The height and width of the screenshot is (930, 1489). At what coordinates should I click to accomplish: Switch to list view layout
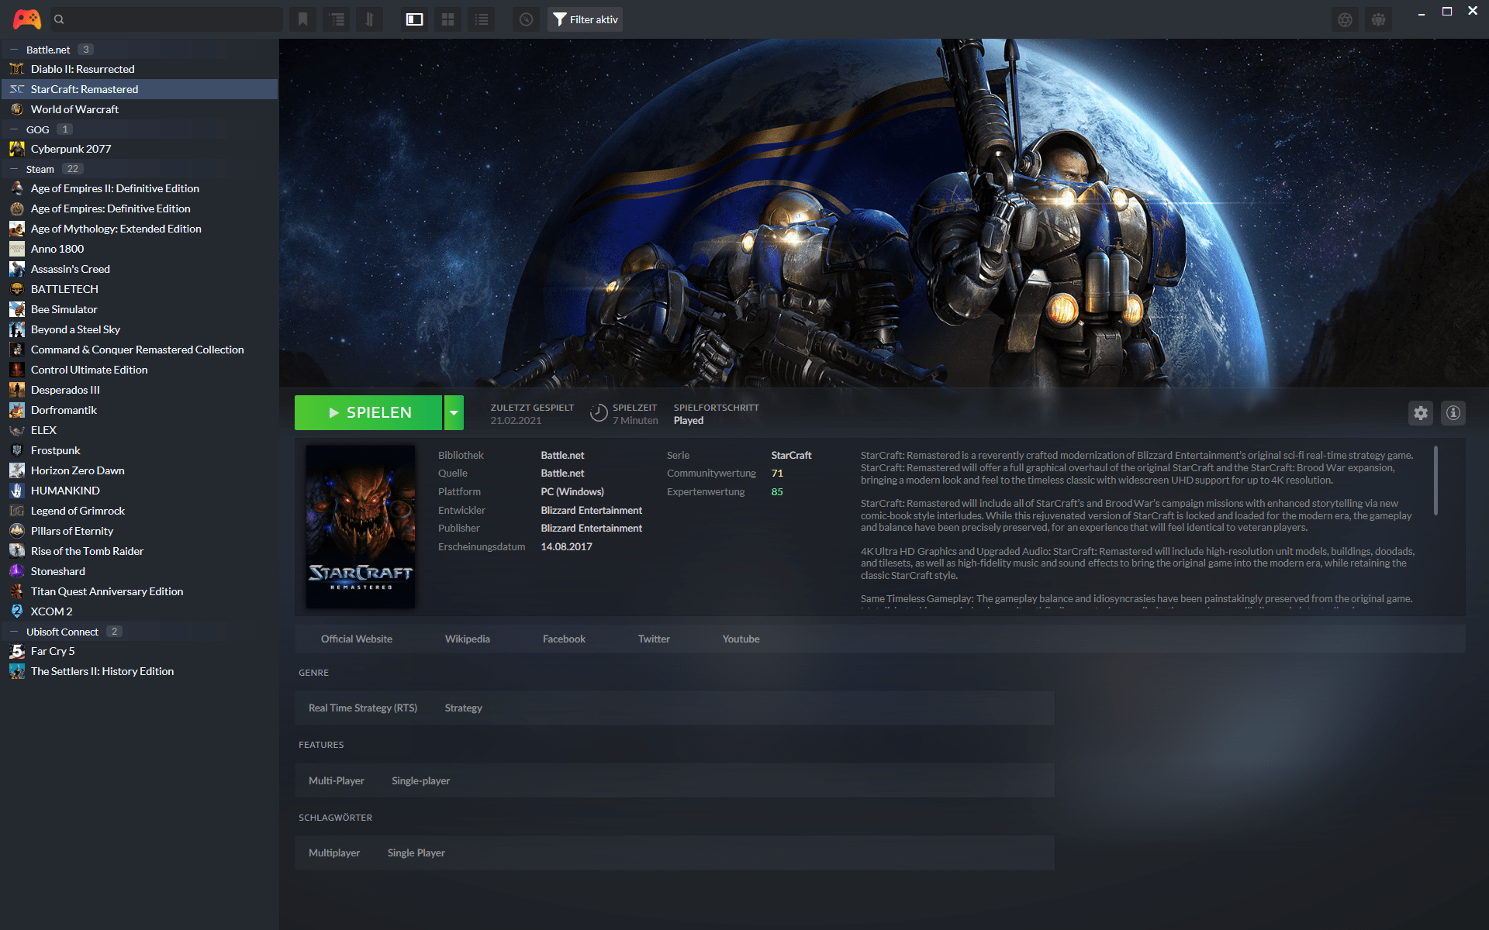(x=482, y=19)
